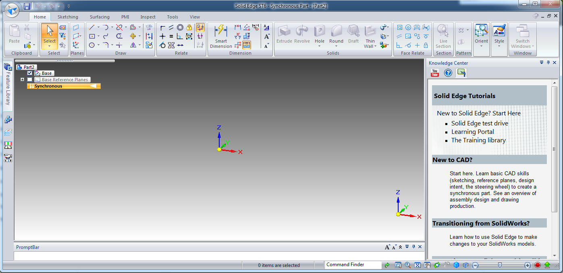
Task: Click the Selection Filter funnel icon
Action: [x=62, y=36]
